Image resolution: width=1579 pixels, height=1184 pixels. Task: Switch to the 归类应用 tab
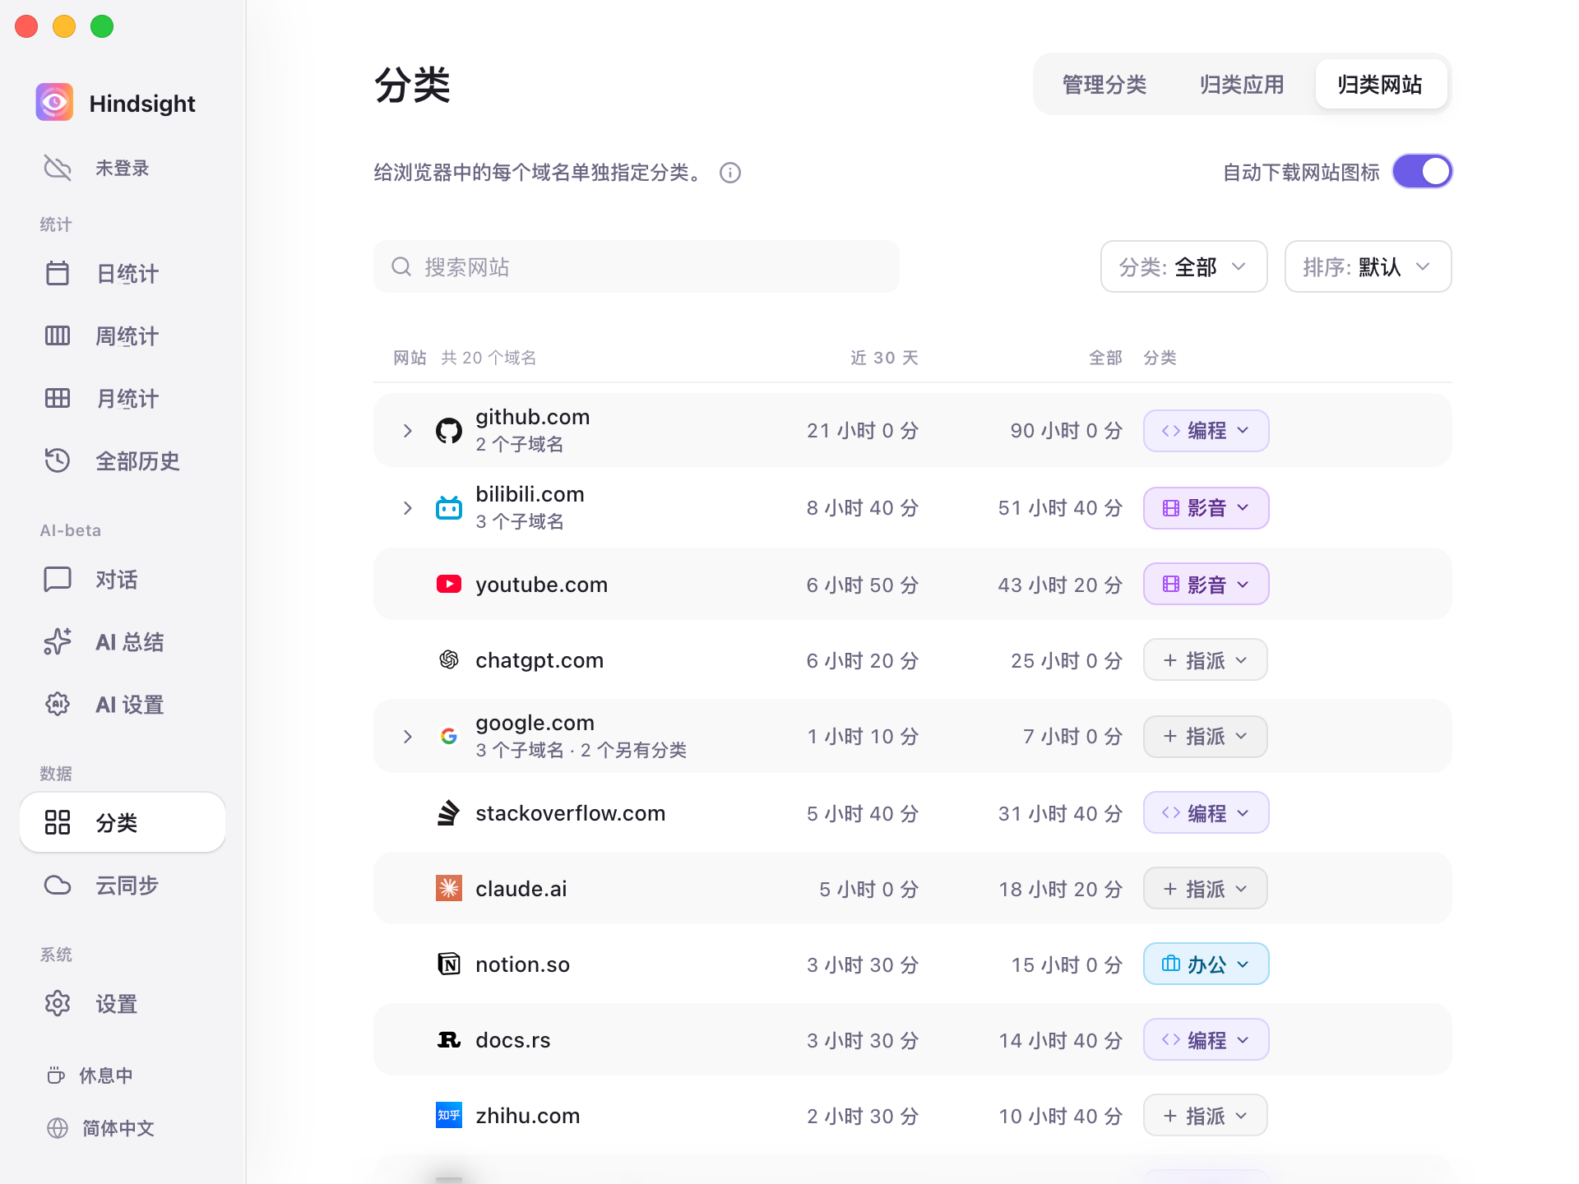point(1242,84)
